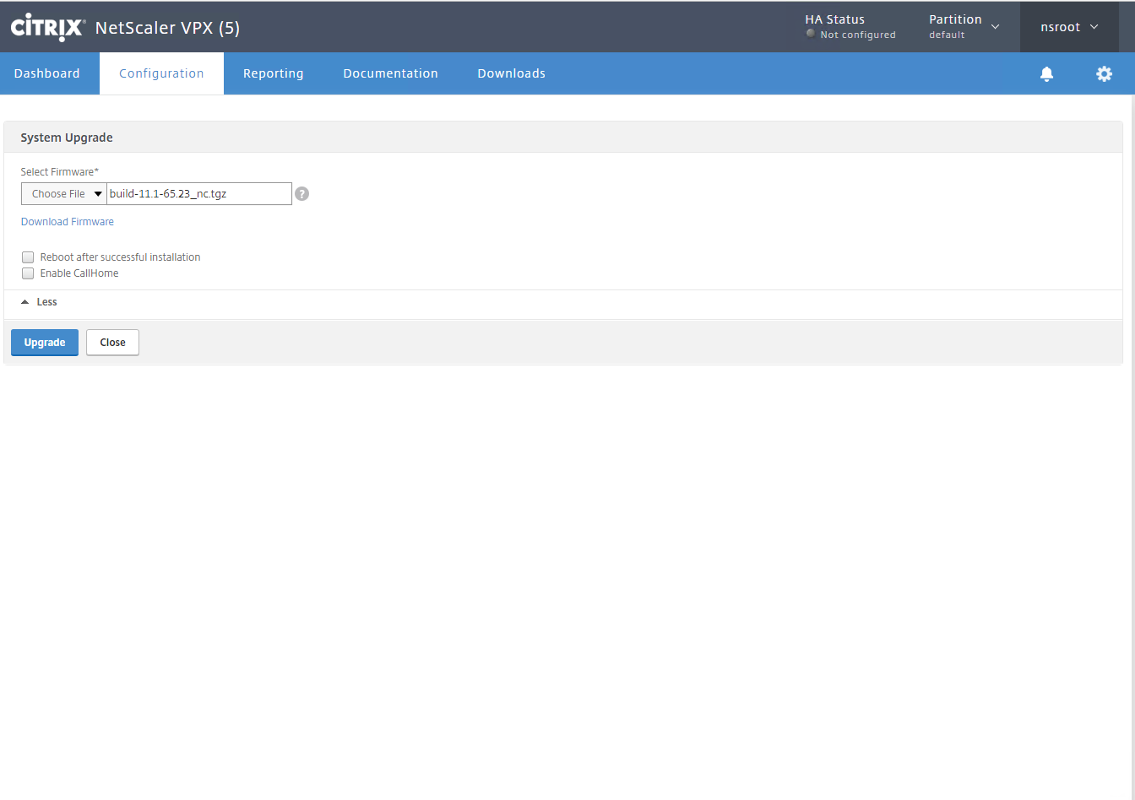Screen dimensions: 1135x800
Task: Click the Citrix logo
Action: pyautogui.click(x=47, y=27)
